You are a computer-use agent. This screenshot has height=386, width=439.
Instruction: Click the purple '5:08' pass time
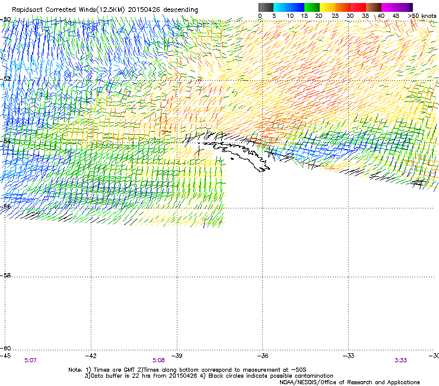click(158, 360)
